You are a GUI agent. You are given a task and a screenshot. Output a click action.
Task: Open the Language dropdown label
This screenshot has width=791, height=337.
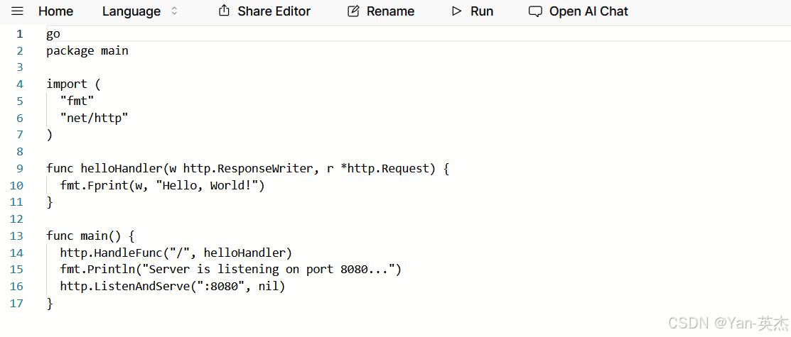coord(131,11)
